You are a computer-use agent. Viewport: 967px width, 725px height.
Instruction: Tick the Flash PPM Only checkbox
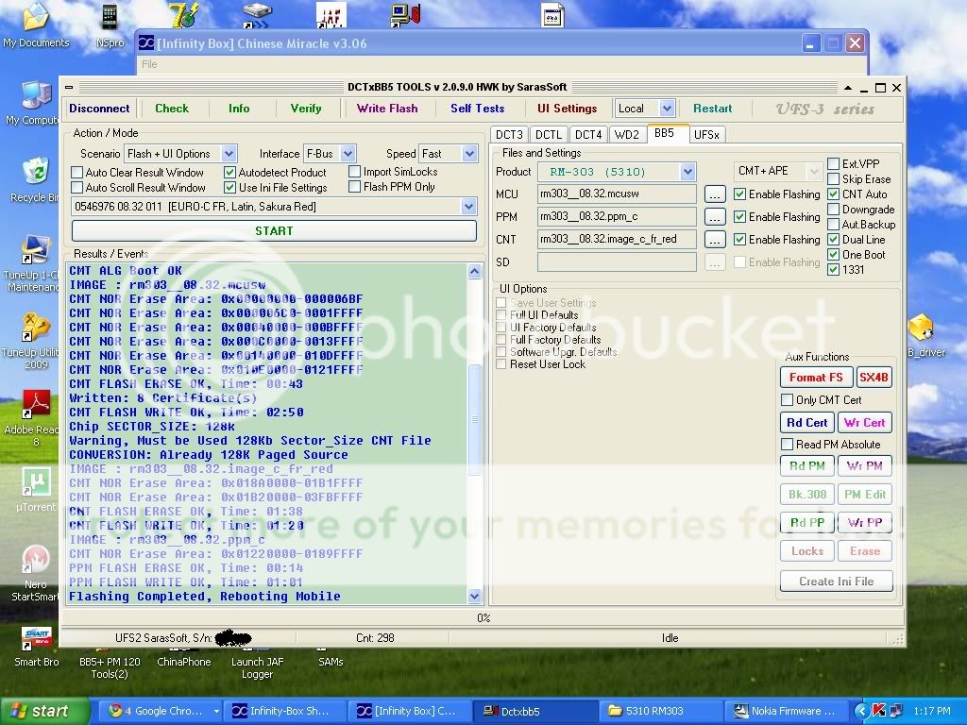click(355, 186)
